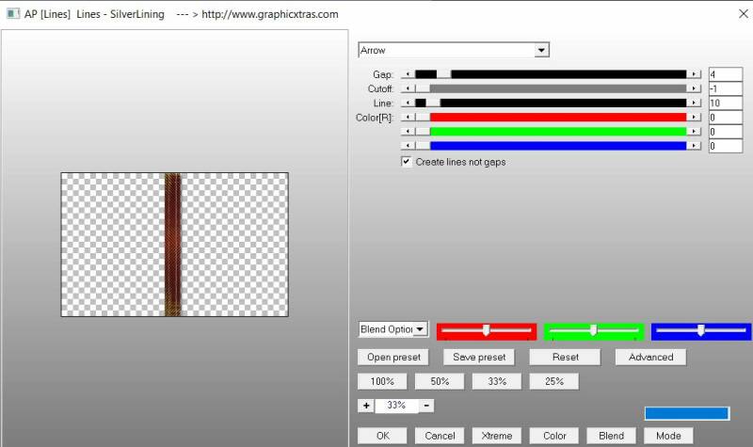This screenshot has height=447, width=753.
Task: Click the Gap slider left arrow
Action: (408, 73)
